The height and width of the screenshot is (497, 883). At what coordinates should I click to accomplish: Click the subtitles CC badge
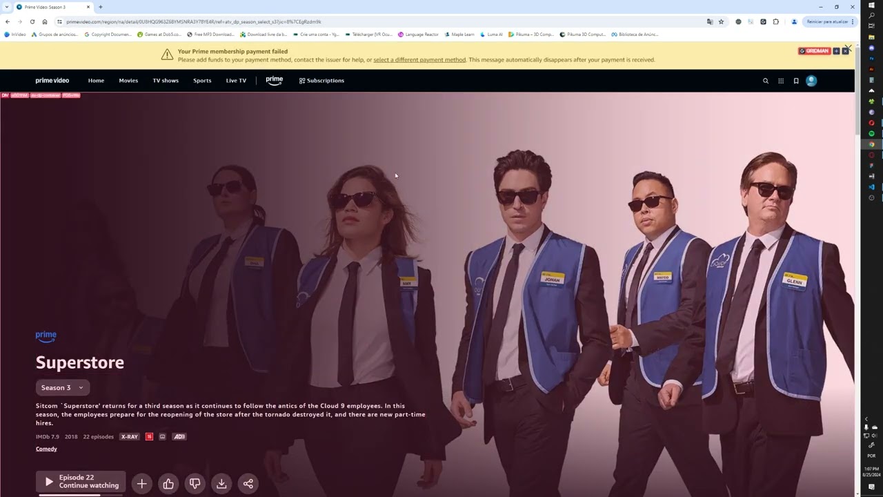click(x=163, y=437)
